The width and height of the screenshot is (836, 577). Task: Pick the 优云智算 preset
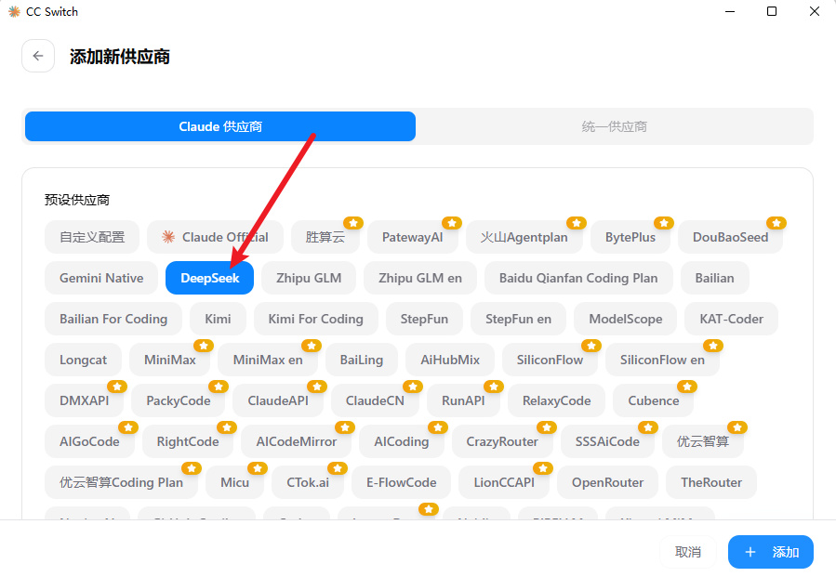tap(703, 441)
